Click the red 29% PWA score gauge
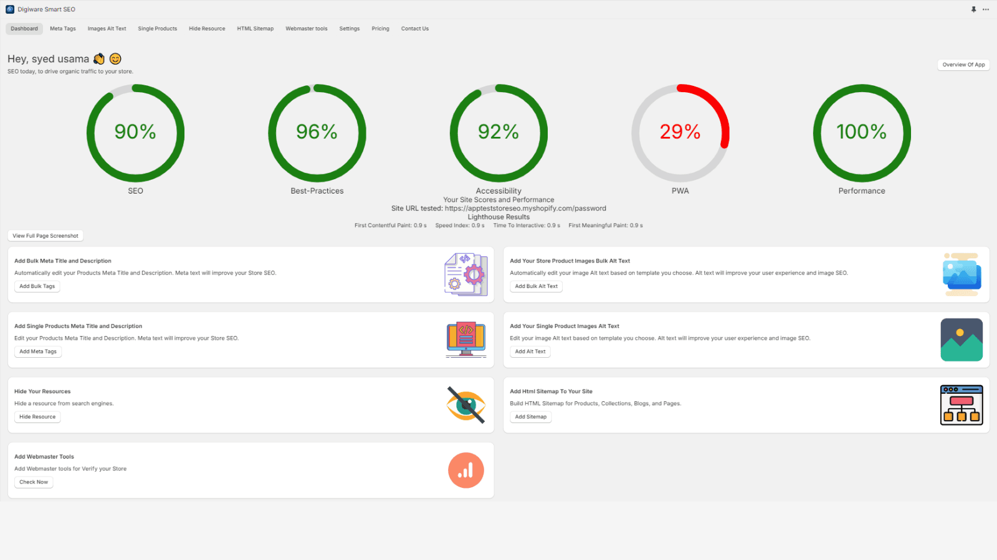Viewport: 997px width, 560px height. point(680,133)
